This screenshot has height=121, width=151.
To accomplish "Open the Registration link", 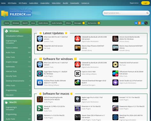I will (134, 3).
